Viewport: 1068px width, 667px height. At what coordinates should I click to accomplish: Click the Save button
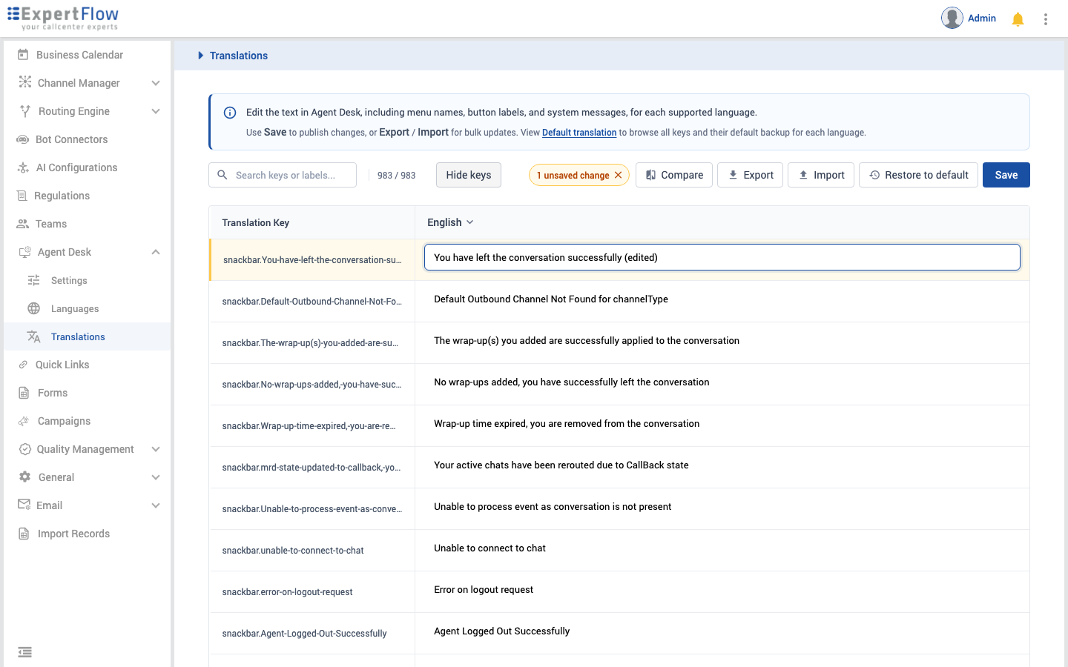tap(1006, 175)
